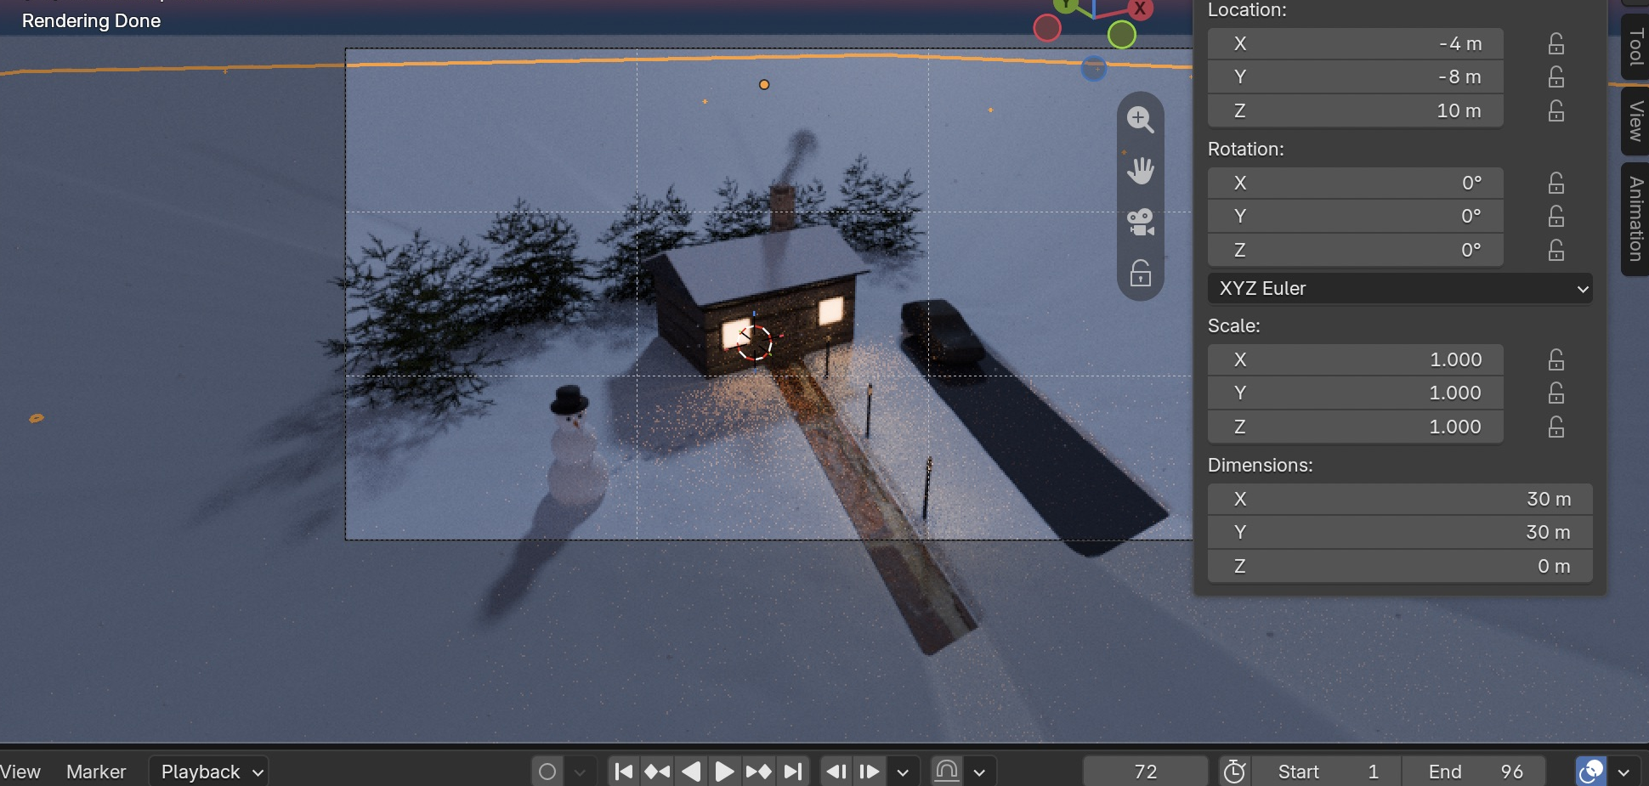This screenshot has width=1649, height=786.
Task: Toggle the use preview range clock icon
Action: [1234, 772]
